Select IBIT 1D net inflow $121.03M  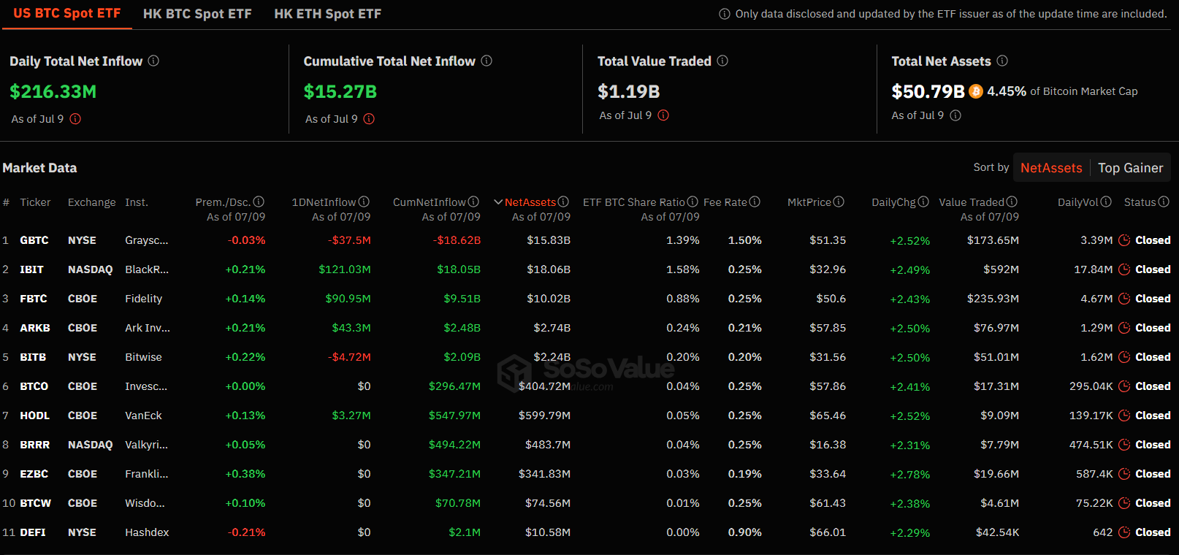pos(345,269)
